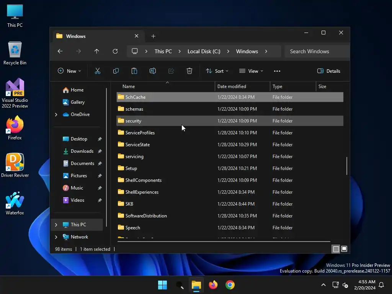Open the clock and date on taskbar
This screenshot has height=294, width=392.
[x=365, y=285]
